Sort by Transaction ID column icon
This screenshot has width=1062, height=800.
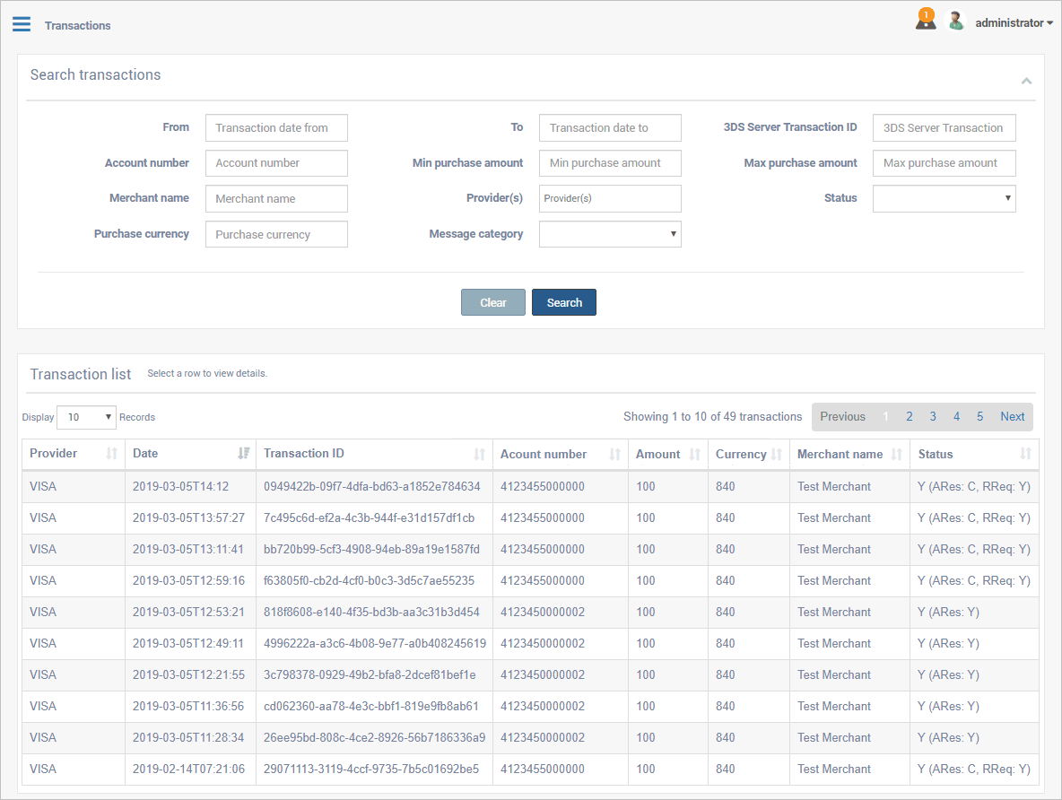(x=480, y=455)
